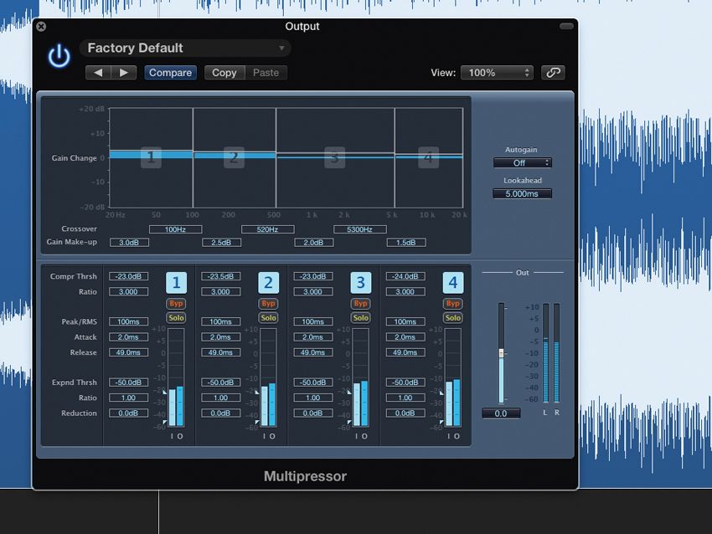The width and height of the screenshot is (712, 534).
Task: Click the Out 0.0 value field
Action: pyautogui.click(x=501, y=413)
